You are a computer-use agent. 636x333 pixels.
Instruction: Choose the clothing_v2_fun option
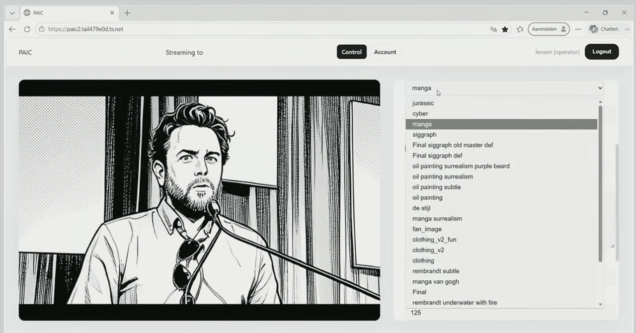[501, 240]
